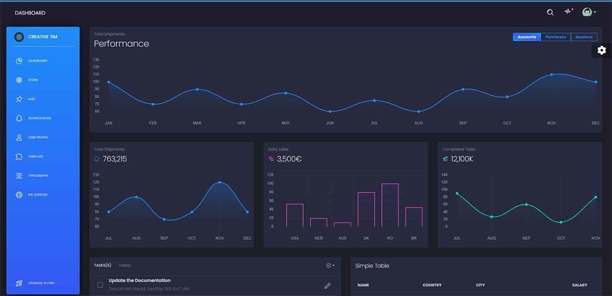Image resolution: width=612 pixels, height=296 pixels.
Task: Open the User Profile sidebar link
Action: 38,137
